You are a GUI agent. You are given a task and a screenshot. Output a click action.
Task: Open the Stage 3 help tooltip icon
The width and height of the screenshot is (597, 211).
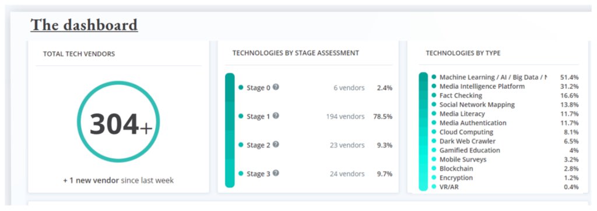tap(276, 173)
